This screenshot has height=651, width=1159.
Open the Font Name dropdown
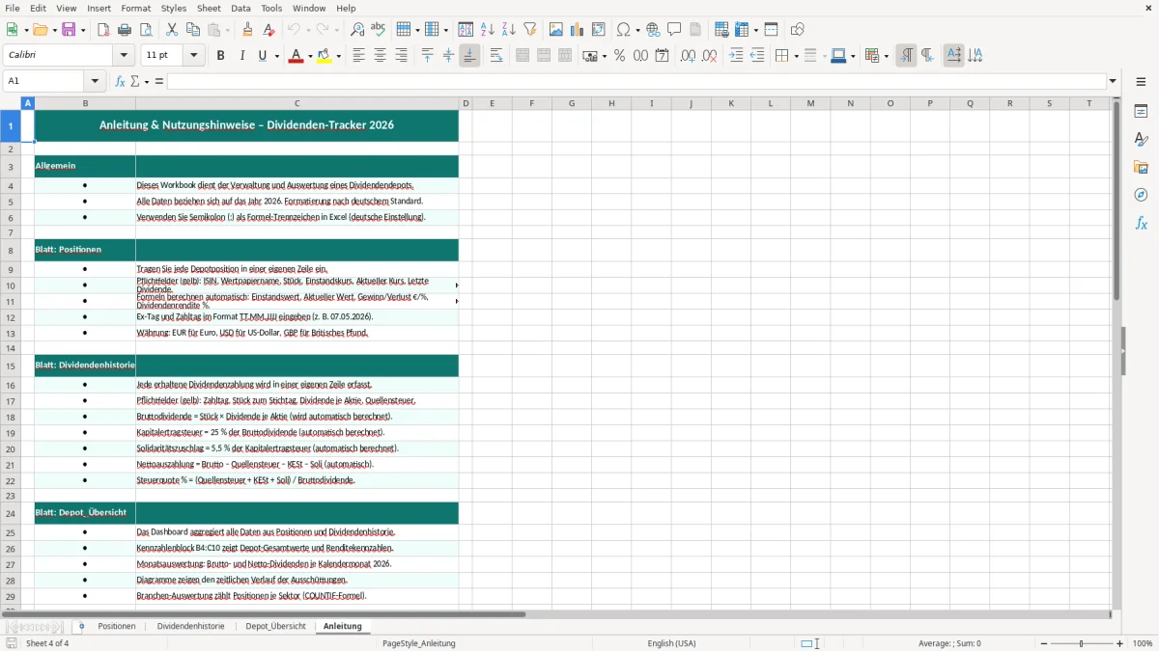coord(122,56)
